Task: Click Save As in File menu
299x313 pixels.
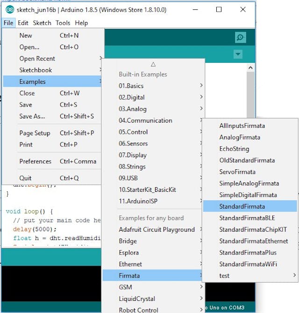Action: pos(32,116)
